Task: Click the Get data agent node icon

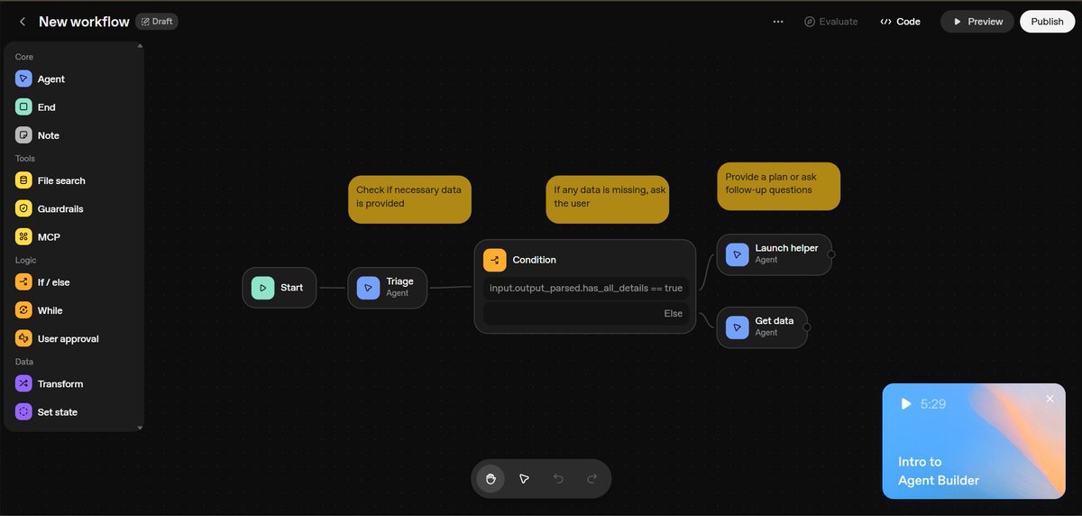Action: point(737,327)
